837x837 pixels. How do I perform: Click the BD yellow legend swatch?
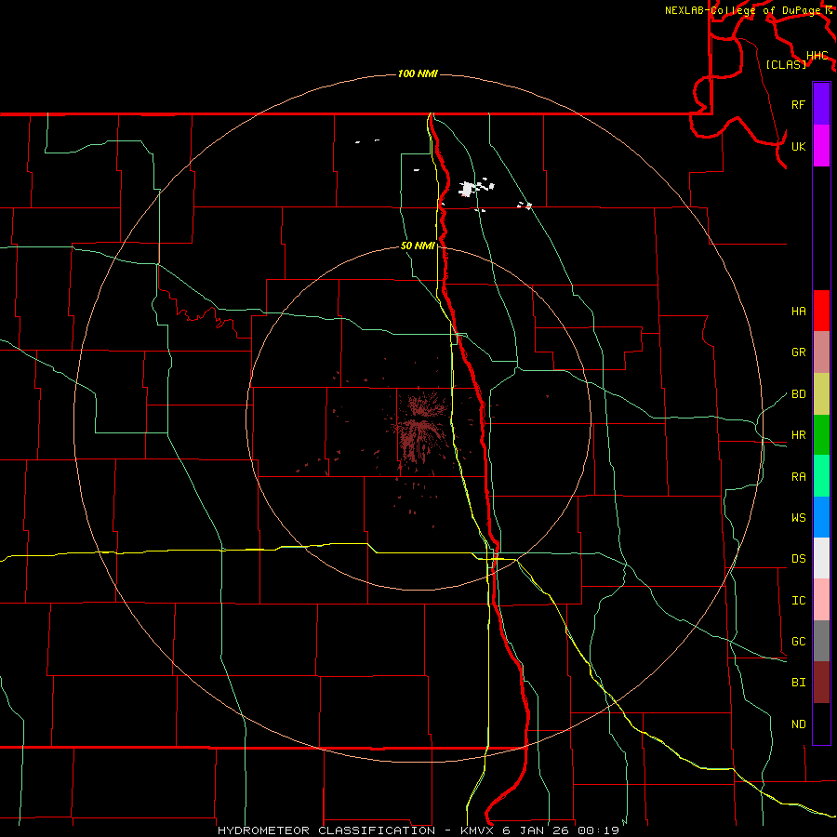coord(821,393)
